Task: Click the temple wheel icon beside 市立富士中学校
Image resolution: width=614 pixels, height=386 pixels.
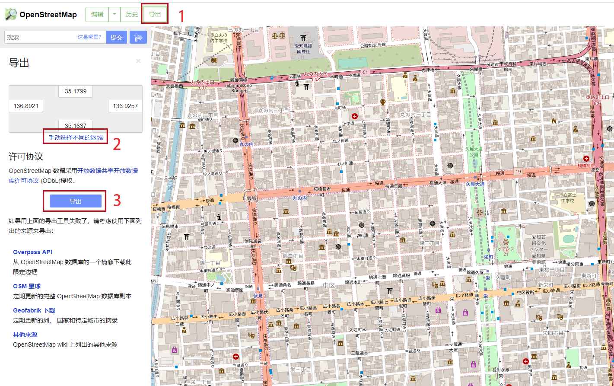Action: point(592,203)
